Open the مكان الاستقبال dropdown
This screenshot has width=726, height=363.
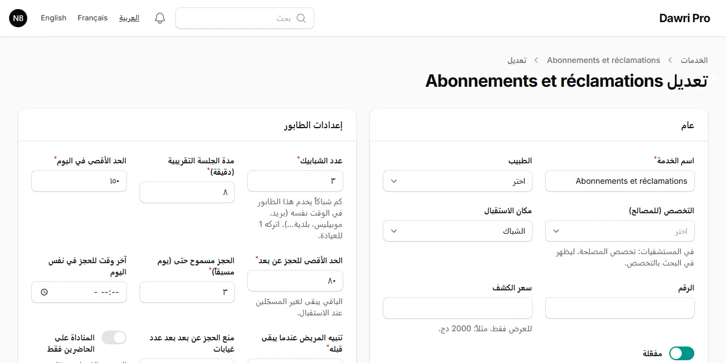pos(458,231)
